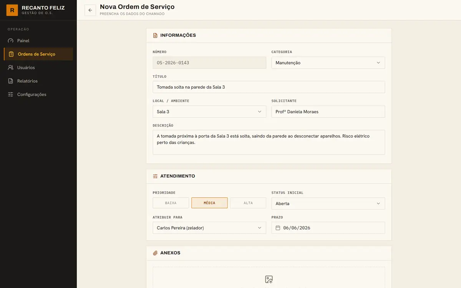Click the Painel gauge icon

pos(11,41)
